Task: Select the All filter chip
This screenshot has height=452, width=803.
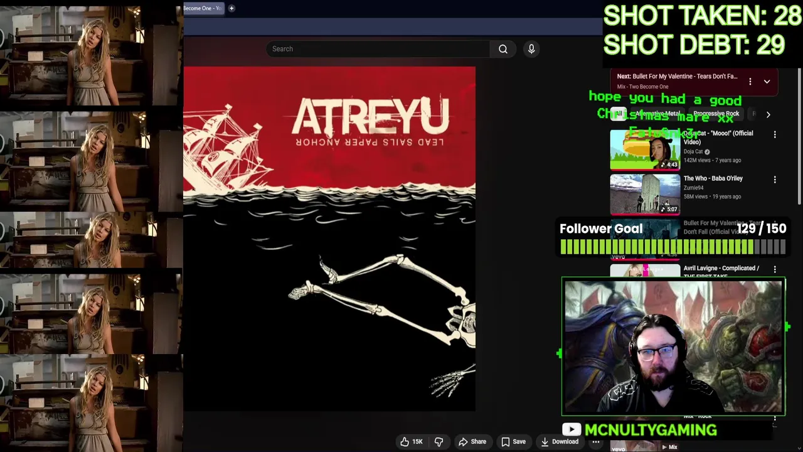Action: (619, 114)
